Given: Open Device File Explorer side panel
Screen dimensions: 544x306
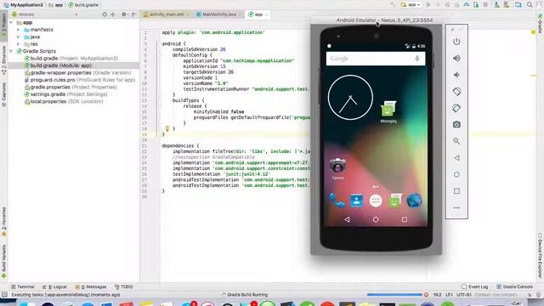Looking at the screenshot, I should pyautogui.click(x=541, y=256).
